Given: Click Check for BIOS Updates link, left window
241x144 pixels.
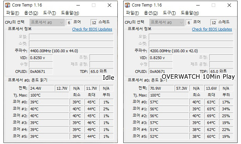Looking at the screenshot, I should pos(92,29).
